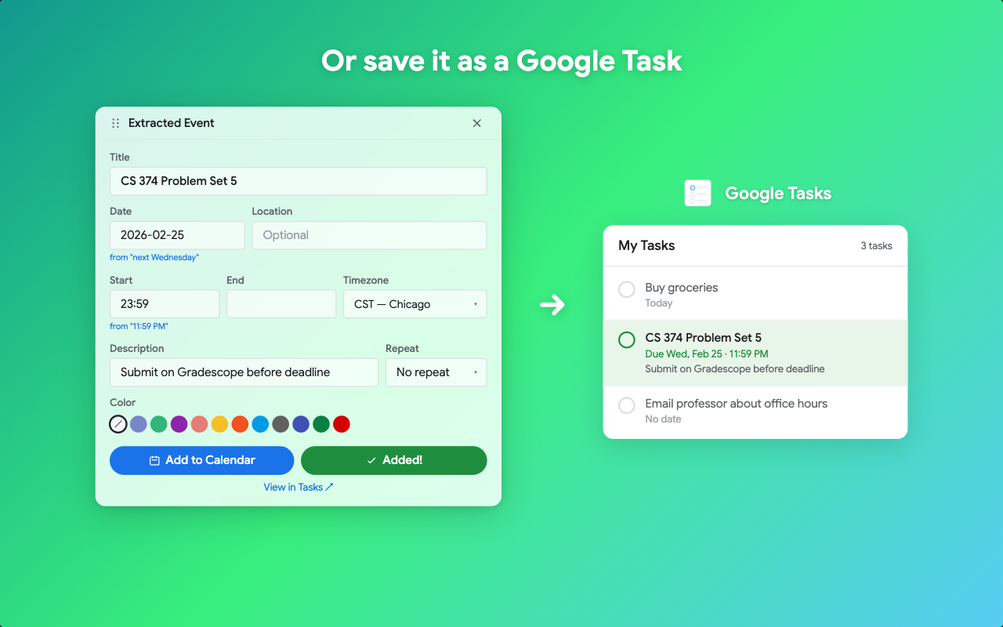This screenshot has width=1003, height=627.
Task: Select the no-color default swatch
Action: point(118,424)
